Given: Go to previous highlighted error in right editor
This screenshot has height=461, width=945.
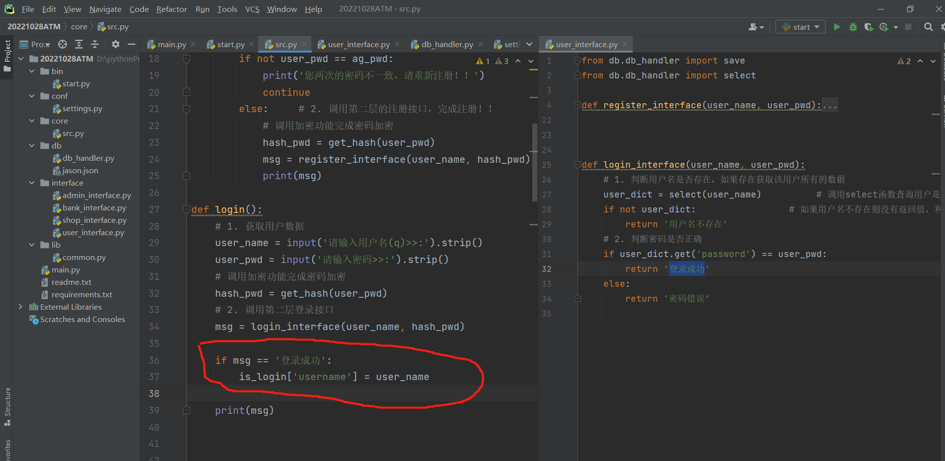Looking at the screenshot, I should point(920,61).
